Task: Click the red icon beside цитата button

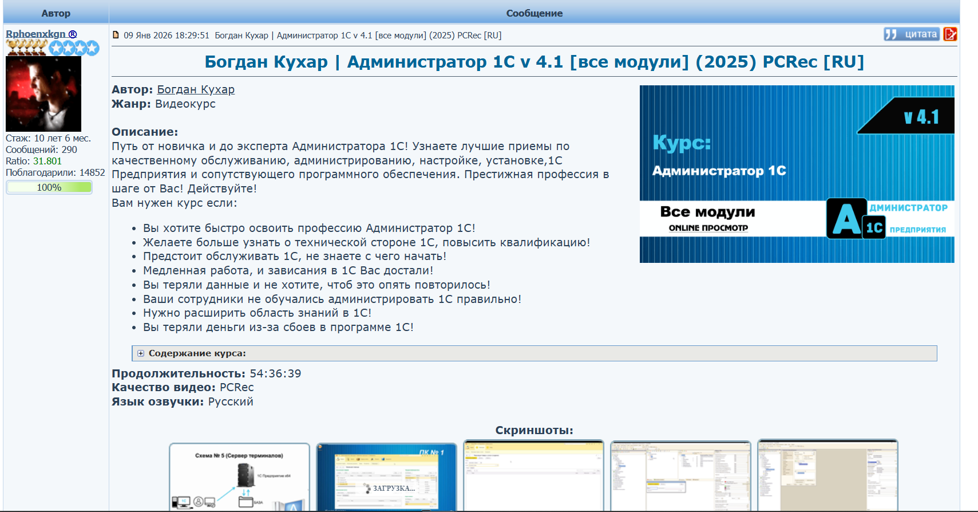Action: tap(950, 34)
